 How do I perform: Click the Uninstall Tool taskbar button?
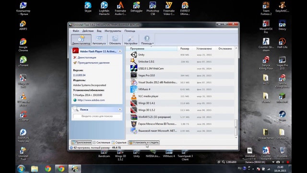click(x=75, y=169)
